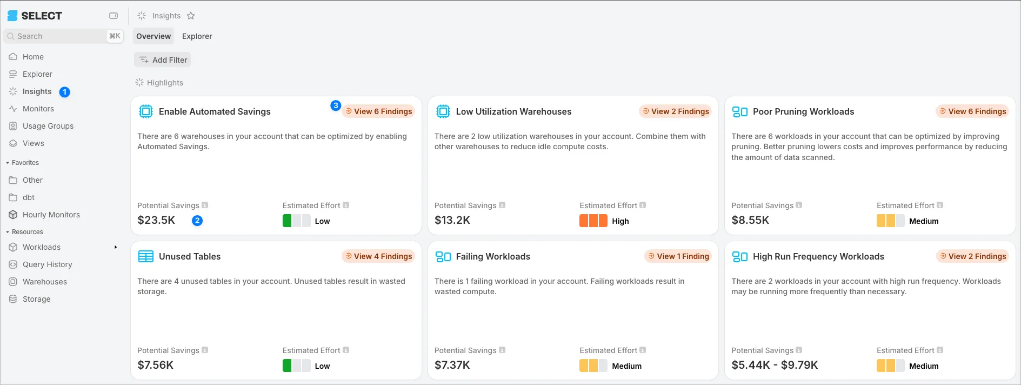The image size is (1021, 385).
Task: Click the Storage database icon
Action: 13,299
